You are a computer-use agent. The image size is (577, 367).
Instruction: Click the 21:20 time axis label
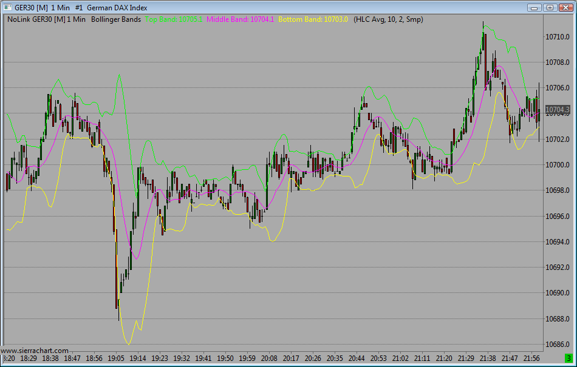[444, 358]
